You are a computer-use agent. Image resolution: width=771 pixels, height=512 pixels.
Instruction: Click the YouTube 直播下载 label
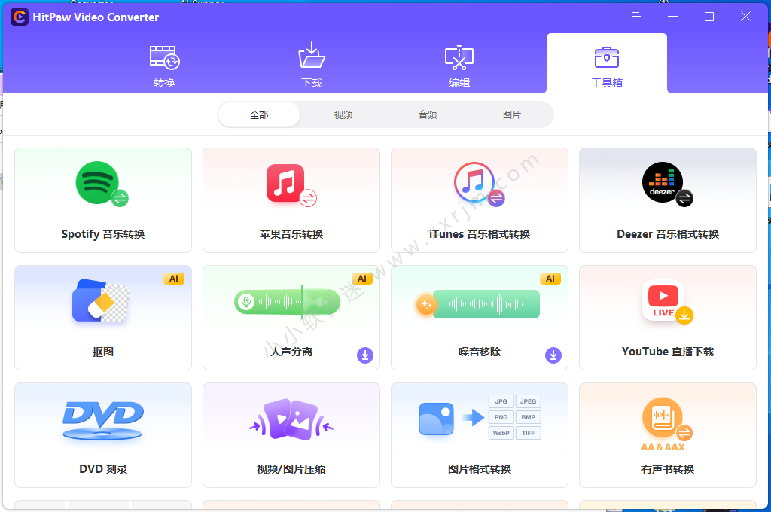click(x=668, y=352)
